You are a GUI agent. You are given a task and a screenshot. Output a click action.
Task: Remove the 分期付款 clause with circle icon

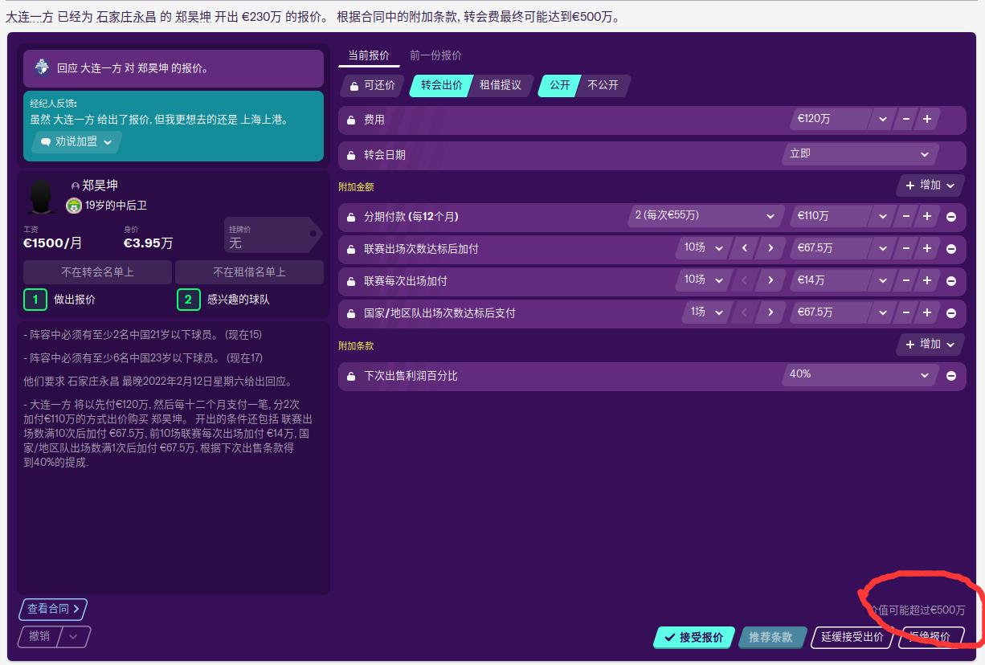tap(951, 215)
